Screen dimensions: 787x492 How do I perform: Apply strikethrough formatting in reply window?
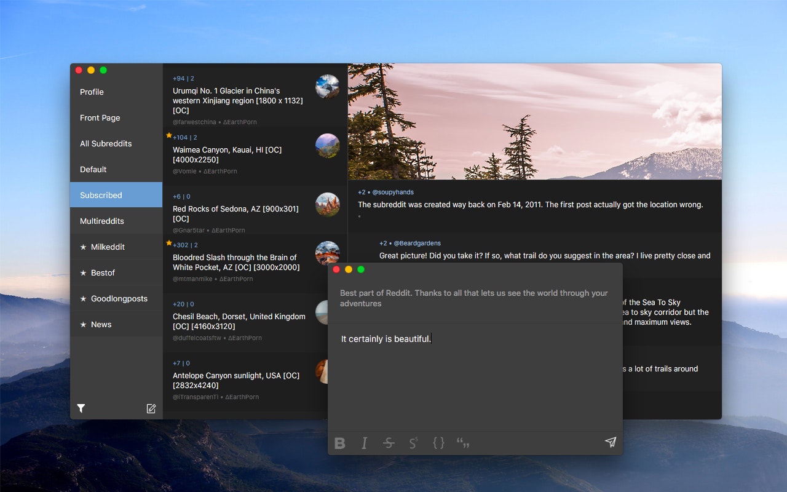(x=389, y=443)
